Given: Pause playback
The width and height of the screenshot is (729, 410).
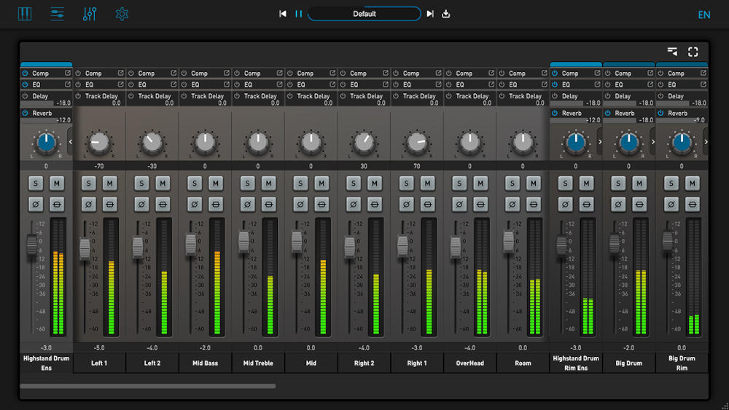Looking at the screenshot, I should pyautogui.click(x=299, y=14).
